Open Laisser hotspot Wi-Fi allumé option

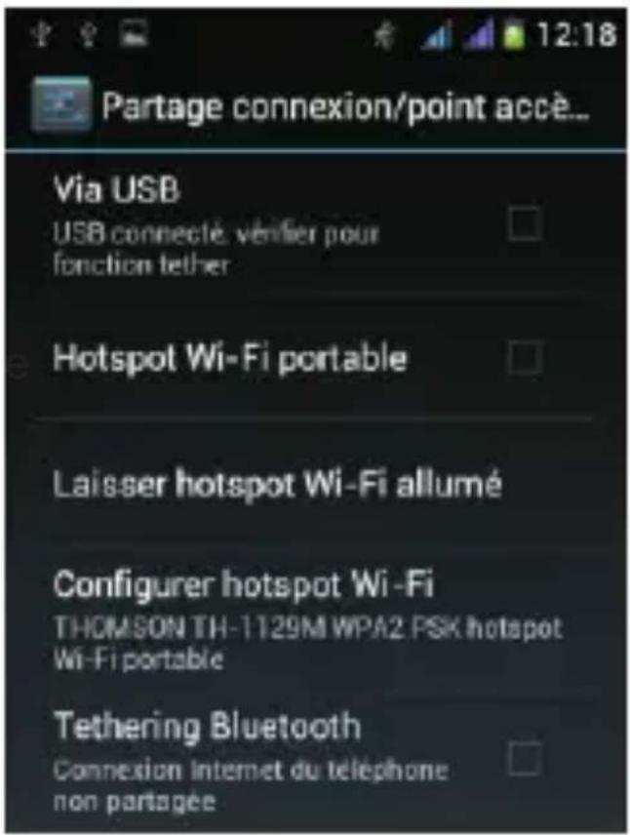[x=314, y=484]
